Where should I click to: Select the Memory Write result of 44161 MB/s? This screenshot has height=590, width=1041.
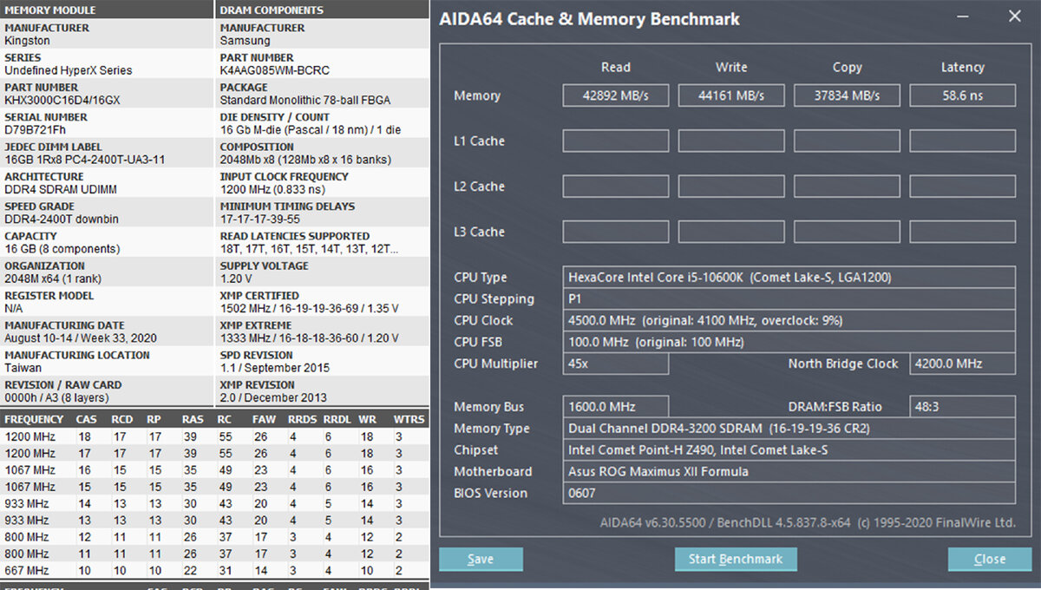click(731, 95)
